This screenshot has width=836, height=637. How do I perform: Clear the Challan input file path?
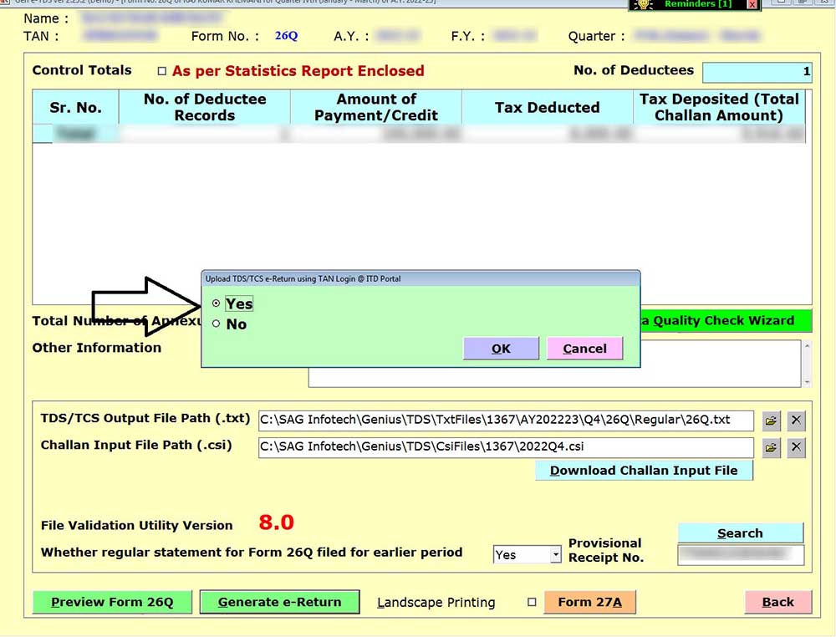pos(797,448)
